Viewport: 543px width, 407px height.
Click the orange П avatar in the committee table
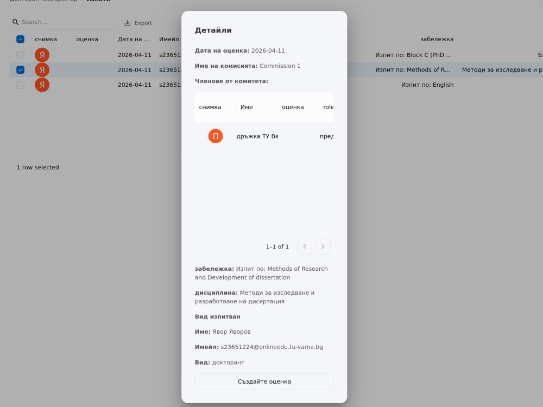[x=216, y=136]
